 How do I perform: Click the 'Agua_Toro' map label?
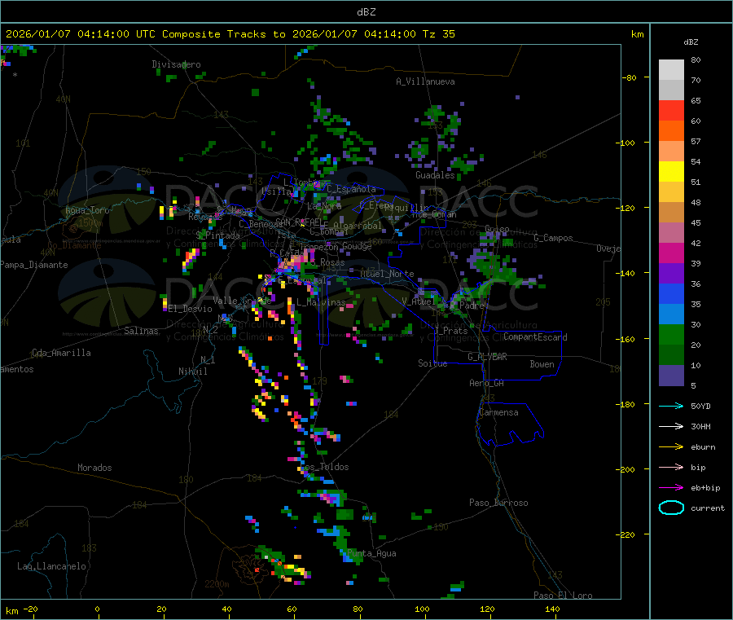coord(87,210)
